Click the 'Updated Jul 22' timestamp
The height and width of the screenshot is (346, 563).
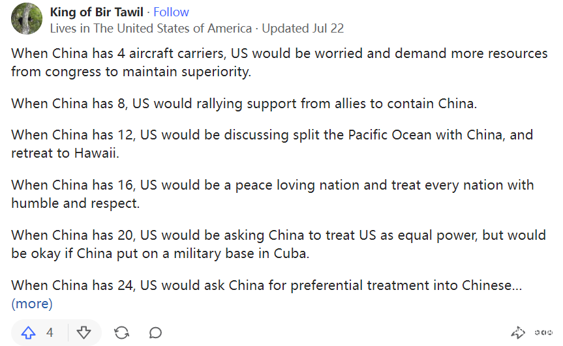tap(303, 28)
